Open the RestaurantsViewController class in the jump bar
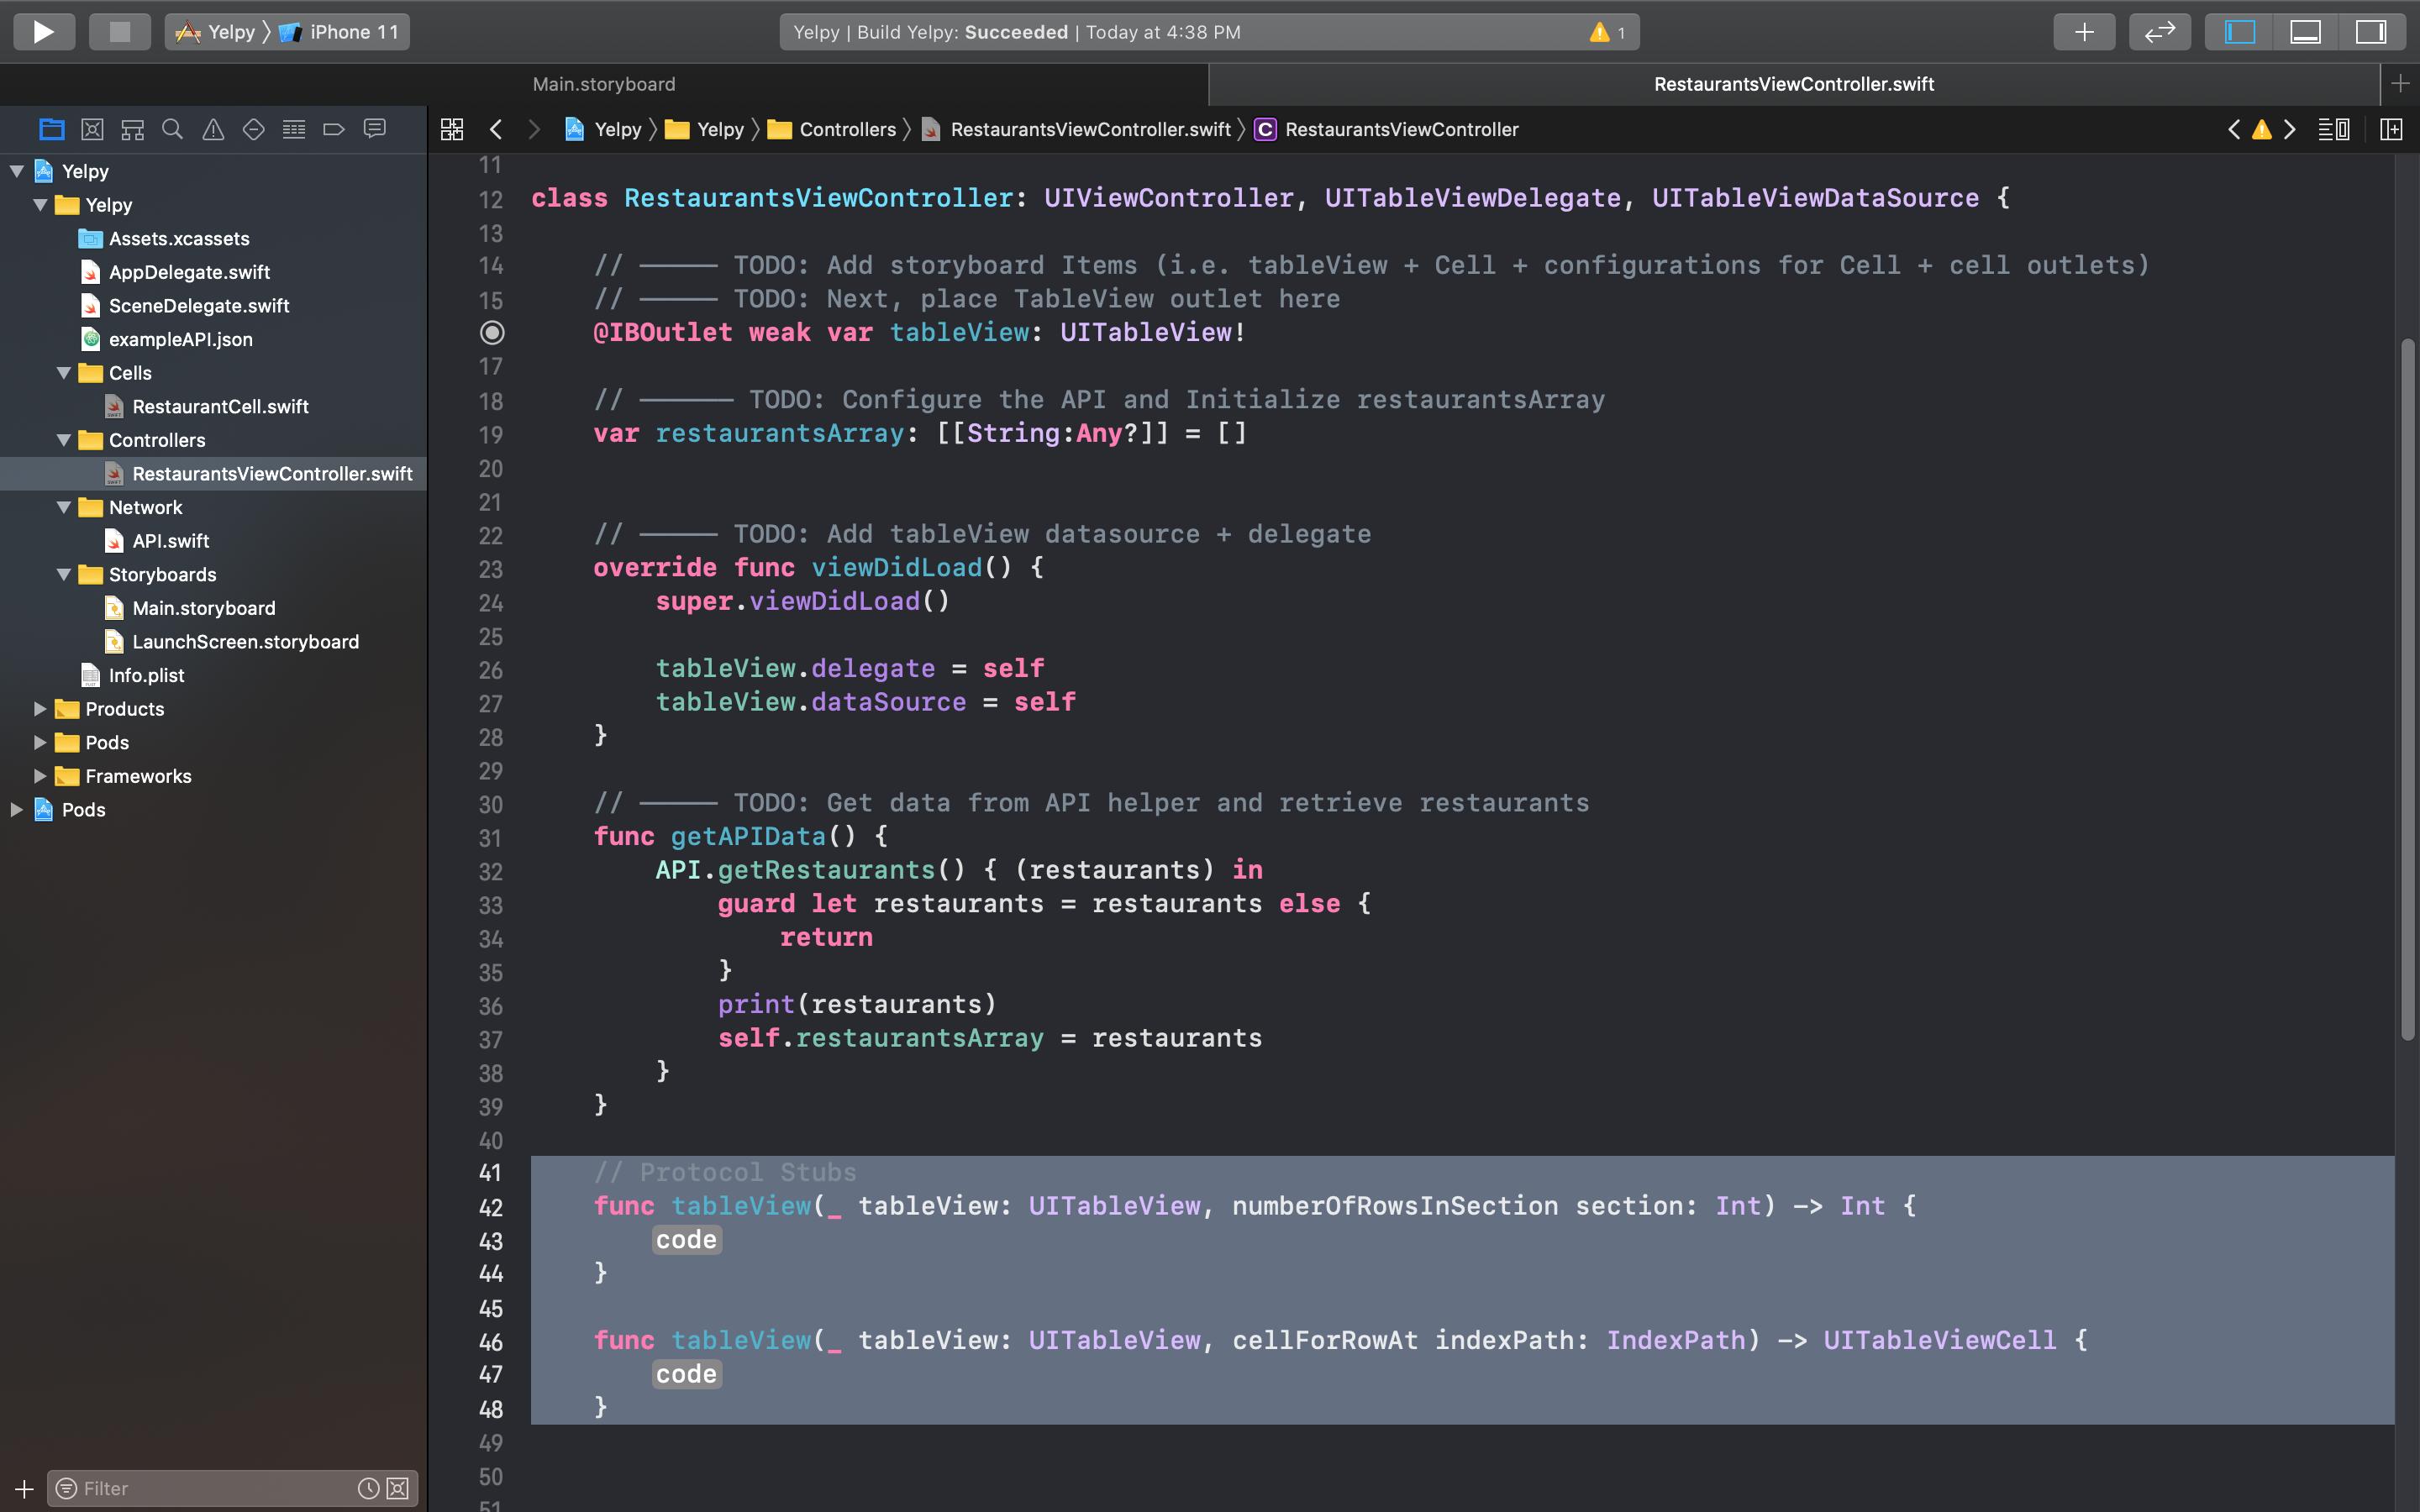2420x1512 pixels. (1386, 129)
